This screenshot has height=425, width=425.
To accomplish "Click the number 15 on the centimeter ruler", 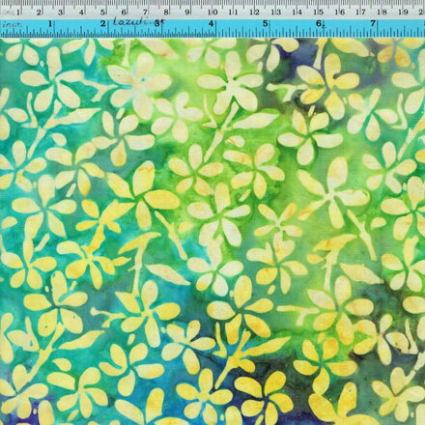I will pos(319,13).
